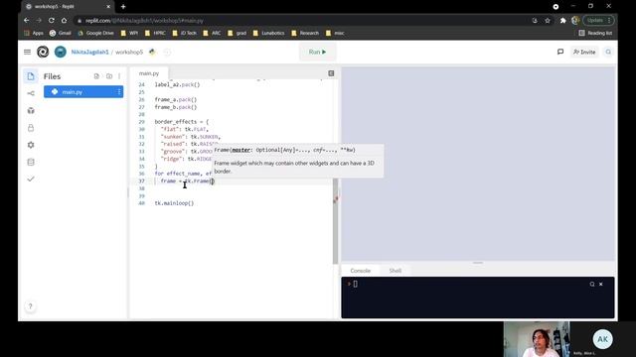
Task: Open the NikitaJagdish1 user avatar
Action: (x=60, y=52)
